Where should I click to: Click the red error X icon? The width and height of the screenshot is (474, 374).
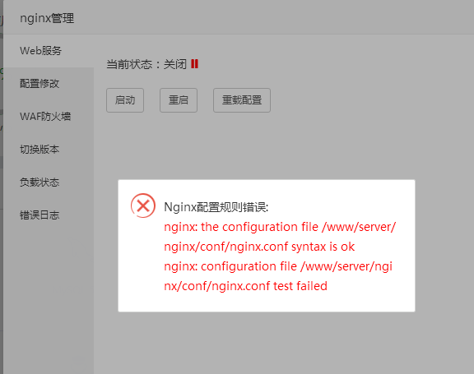pyautogui.click(x=143, y=205)
